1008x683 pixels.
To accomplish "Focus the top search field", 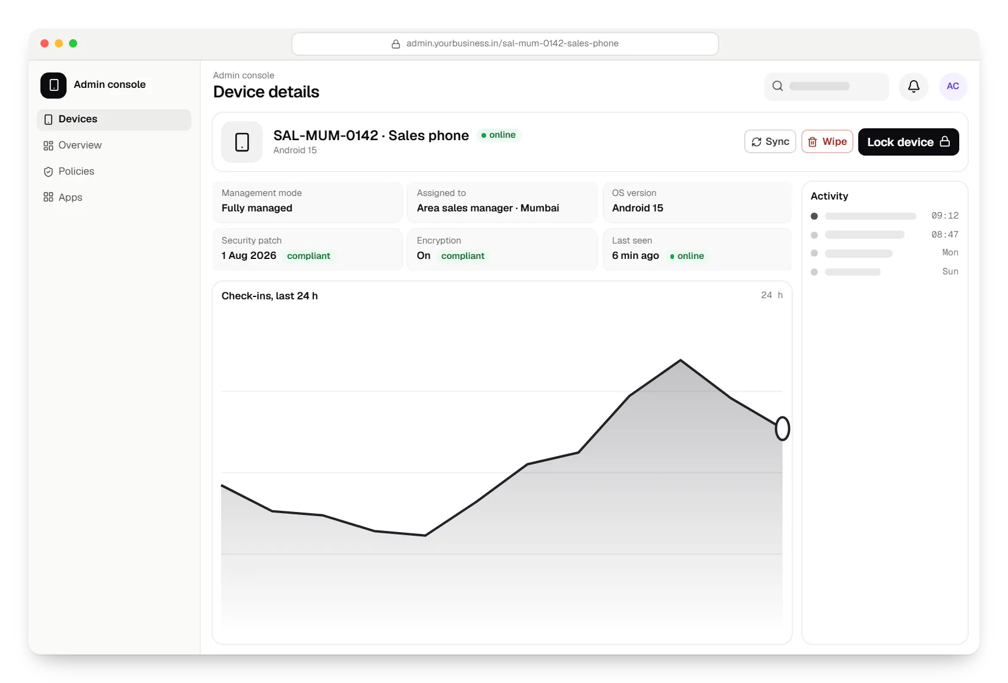I will [826, 86].
